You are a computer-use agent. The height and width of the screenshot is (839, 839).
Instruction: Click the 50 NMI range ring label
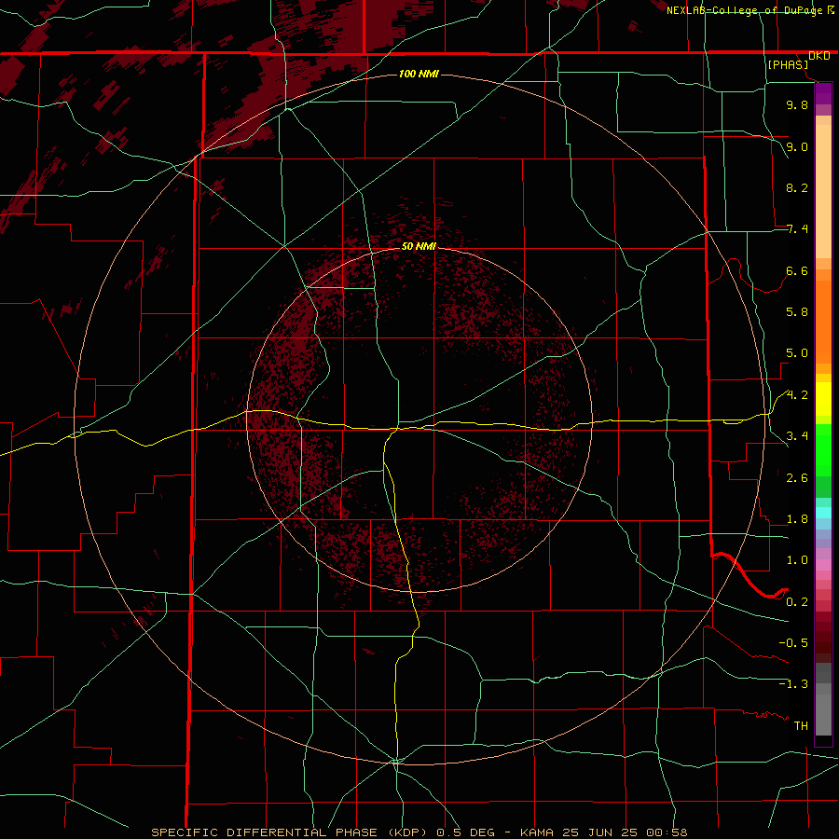(419, 246)
